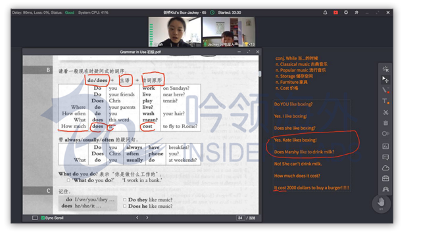
Task: Click the PDF vertical scrollbar handle
Action: tap(260, 73)
